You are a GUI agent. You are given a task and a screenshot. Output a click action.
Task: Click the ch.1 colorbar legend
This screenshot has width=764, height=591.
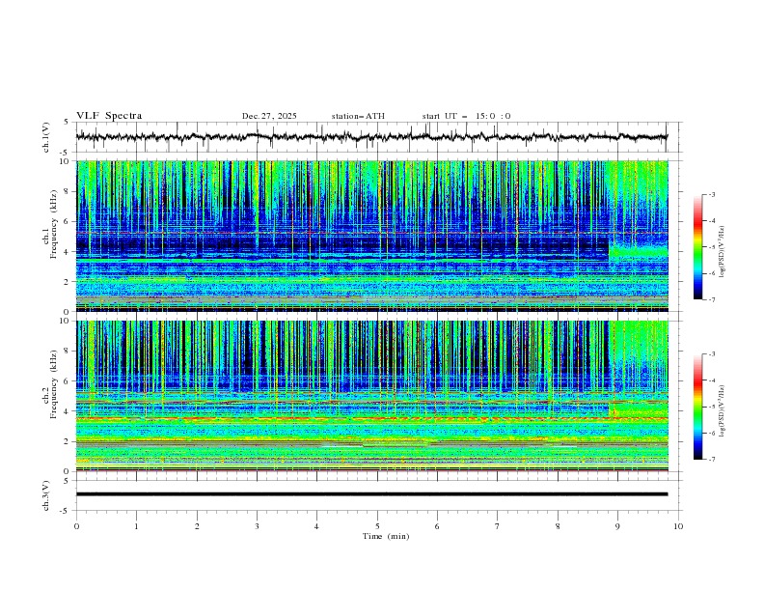[697, 247]
